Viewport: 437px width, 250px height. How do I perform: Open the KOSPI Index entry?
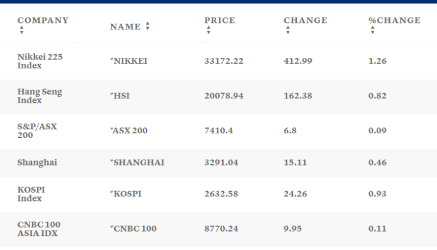[31, 194]
